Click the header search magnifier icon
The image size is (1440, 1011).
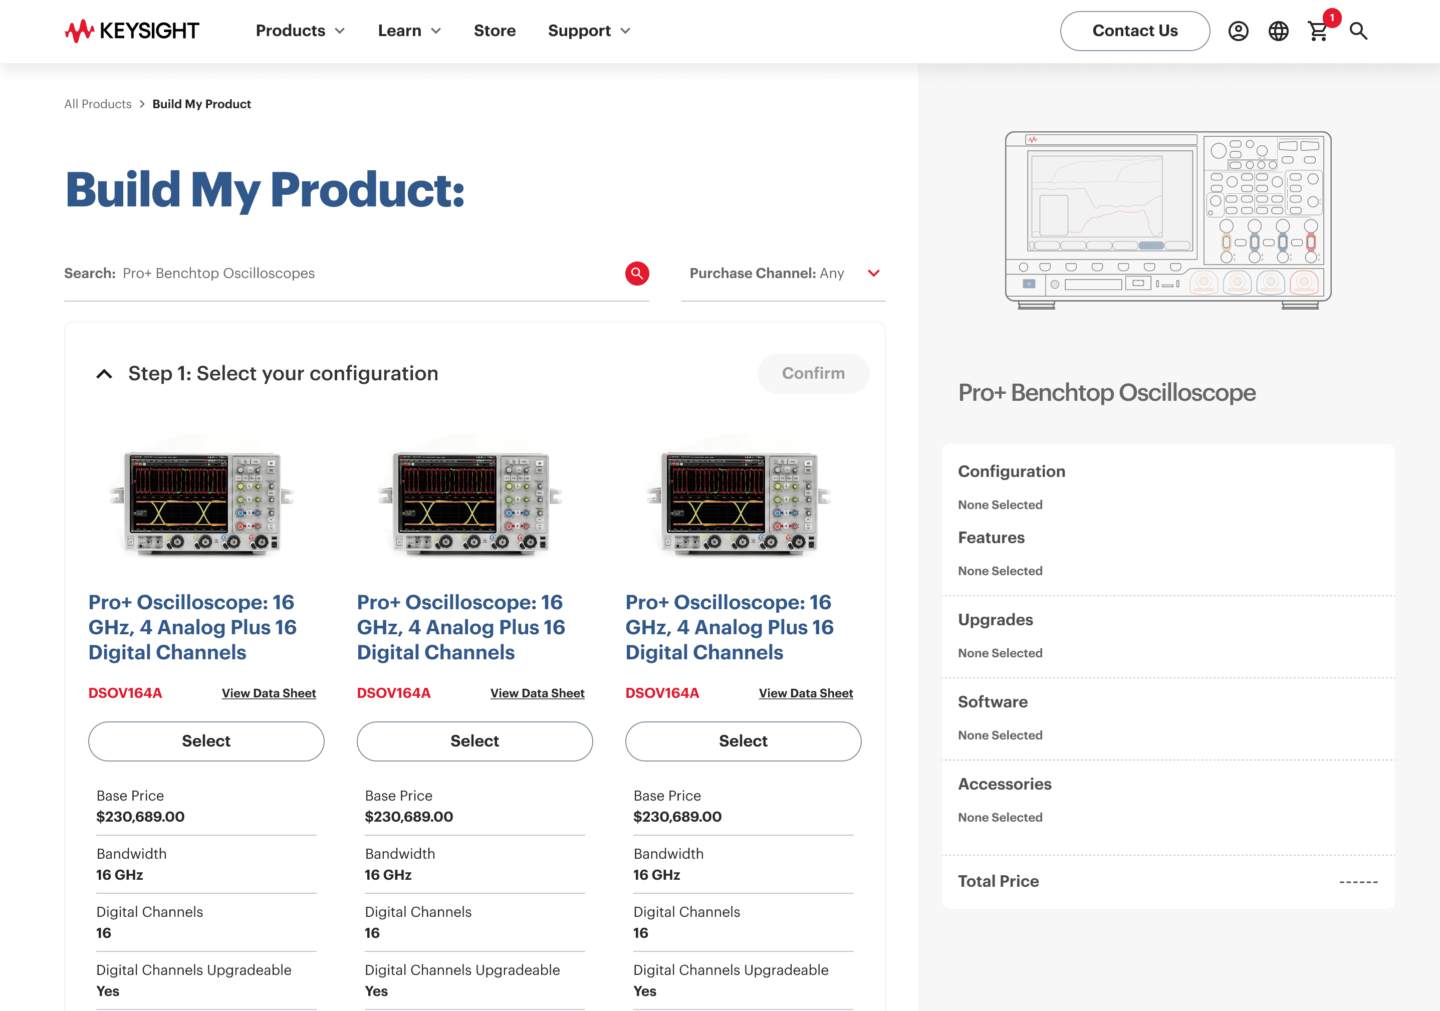(x=1358, y=31)
